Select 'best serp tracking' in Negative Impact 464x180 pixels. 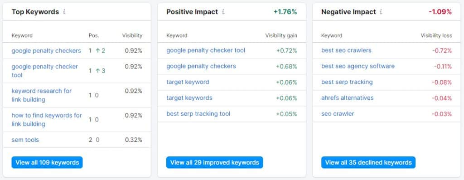point(347,82)
